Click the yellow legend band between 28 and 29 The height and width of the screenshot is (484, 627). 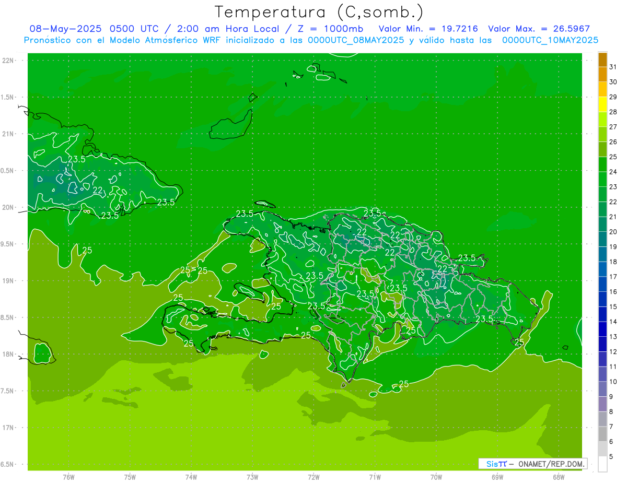(602, 104)
